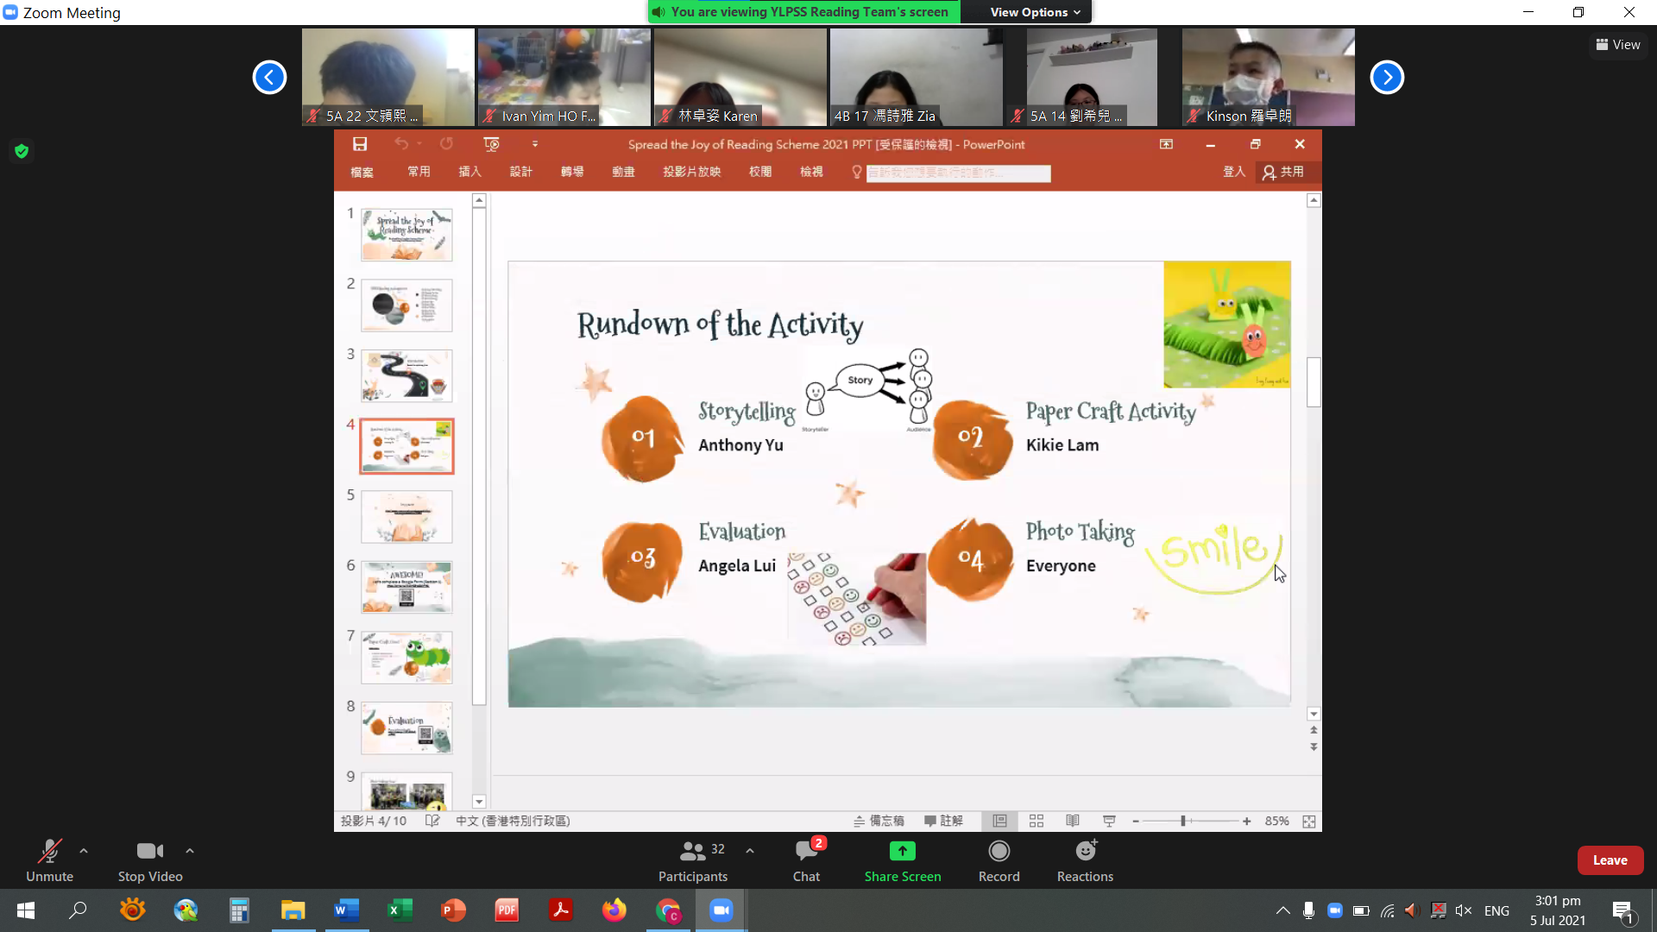1657x932 pixels.
Task: Stop Video in Zoom toolbar
Action: [150, 860]
